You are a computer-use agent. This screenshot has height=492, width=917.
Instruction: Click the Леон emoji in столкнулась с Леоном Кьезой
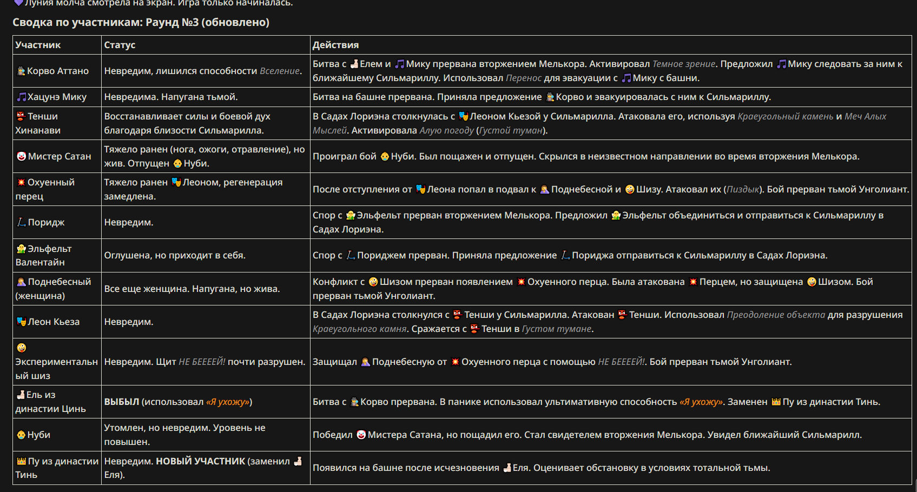pyautogui.click(x=464, y=116)
